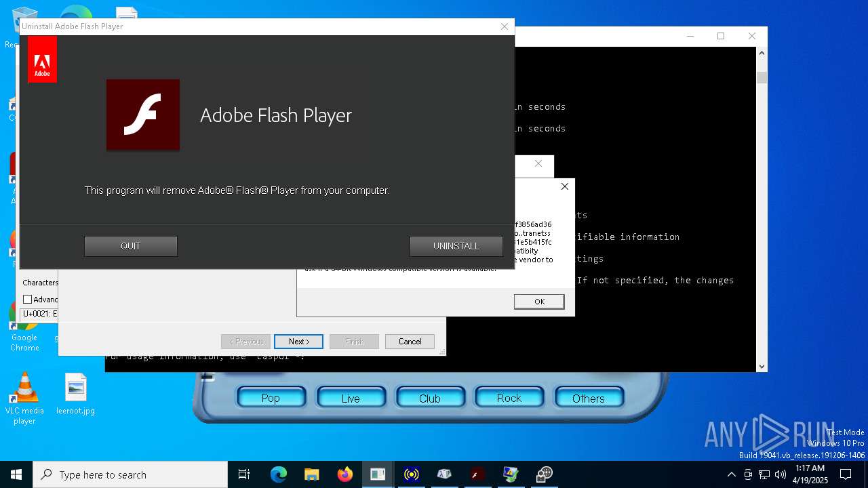Select the Pop genre button
Screen dimensions: 868x488
(x=271, y=398)
